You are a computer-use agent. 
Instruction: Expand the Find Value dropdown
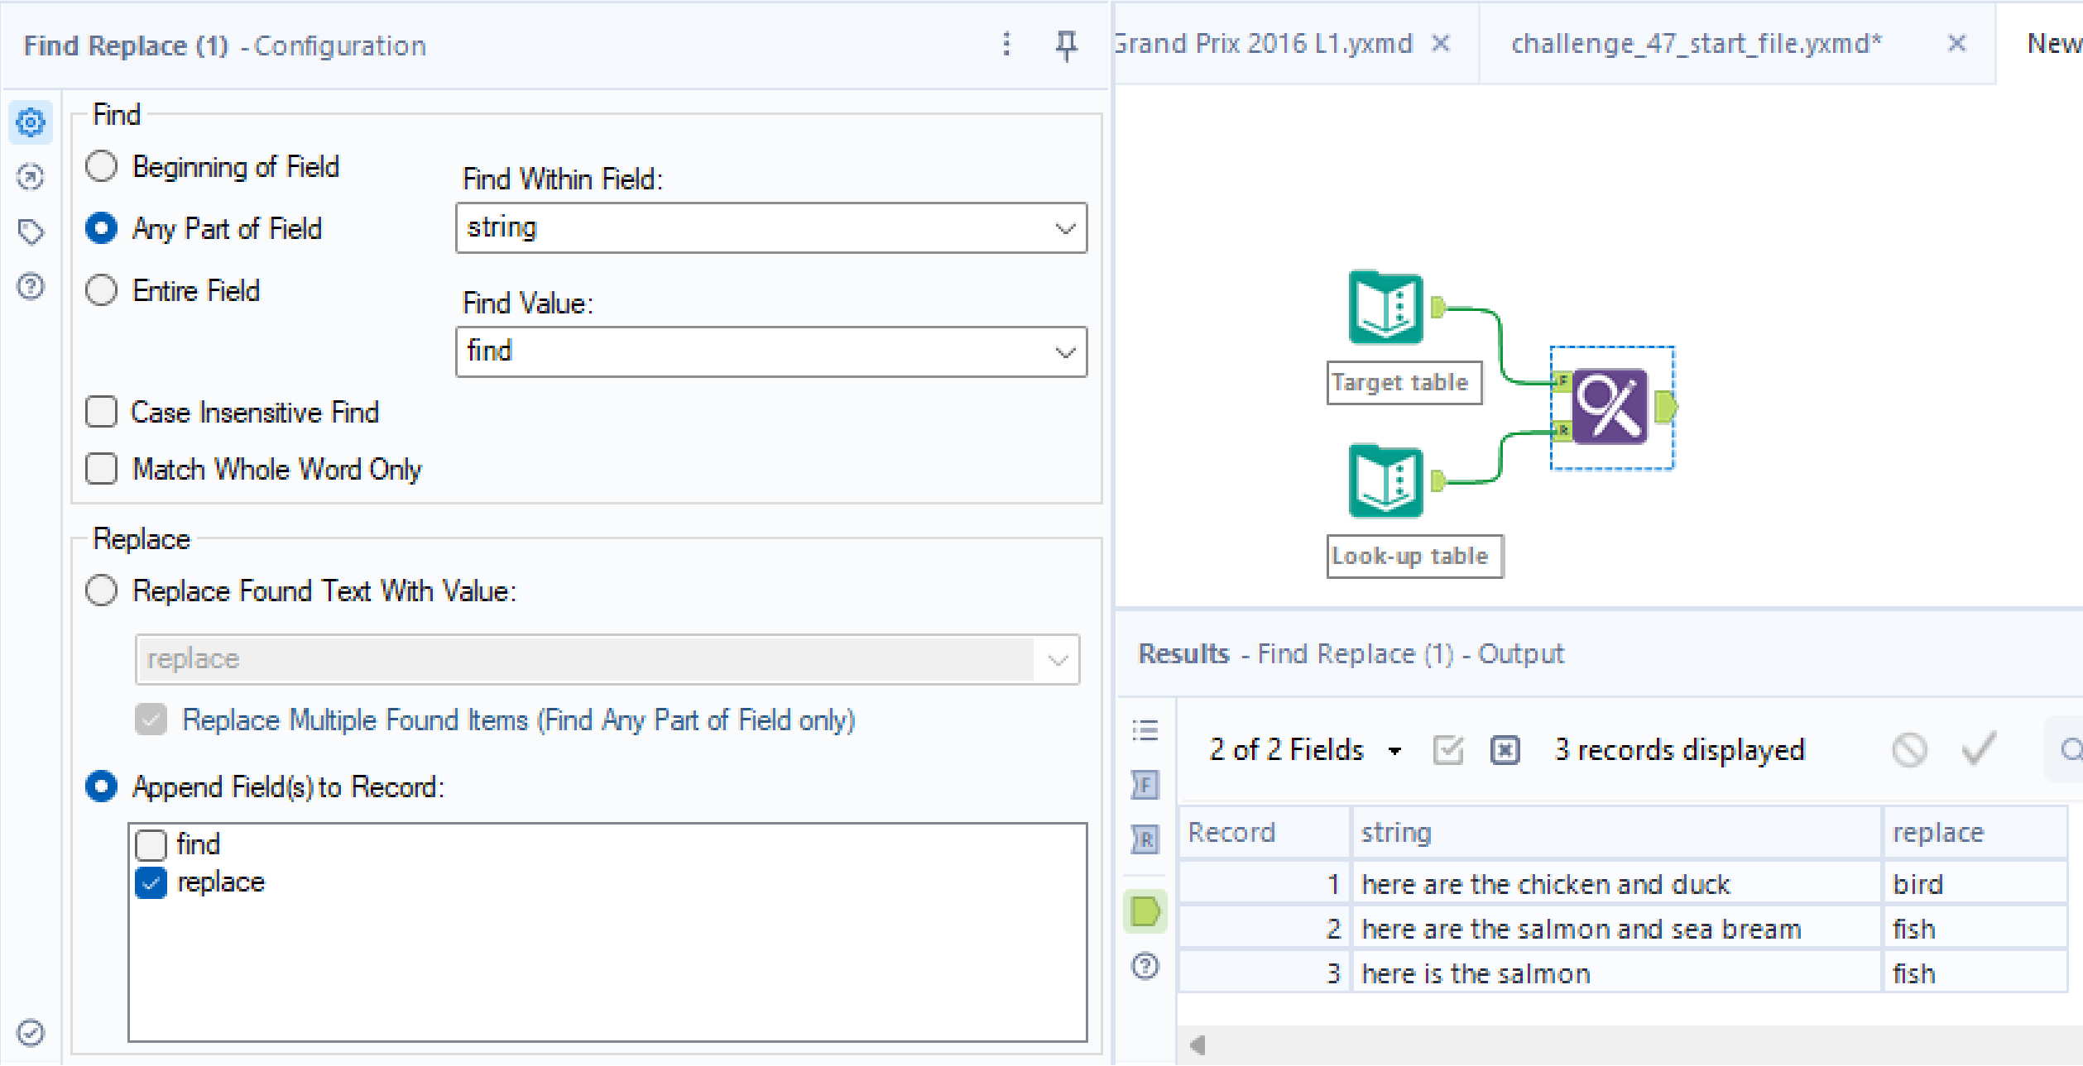click(x=1064, y=352)
